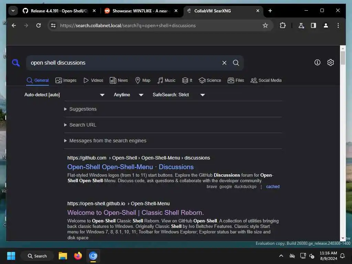The width and height of the screenshot is (352, 264).
Task: Open Welcome to Open-Shell Classic Shell Reborn link
Action: pyautogui.click(x=135, y=212)
